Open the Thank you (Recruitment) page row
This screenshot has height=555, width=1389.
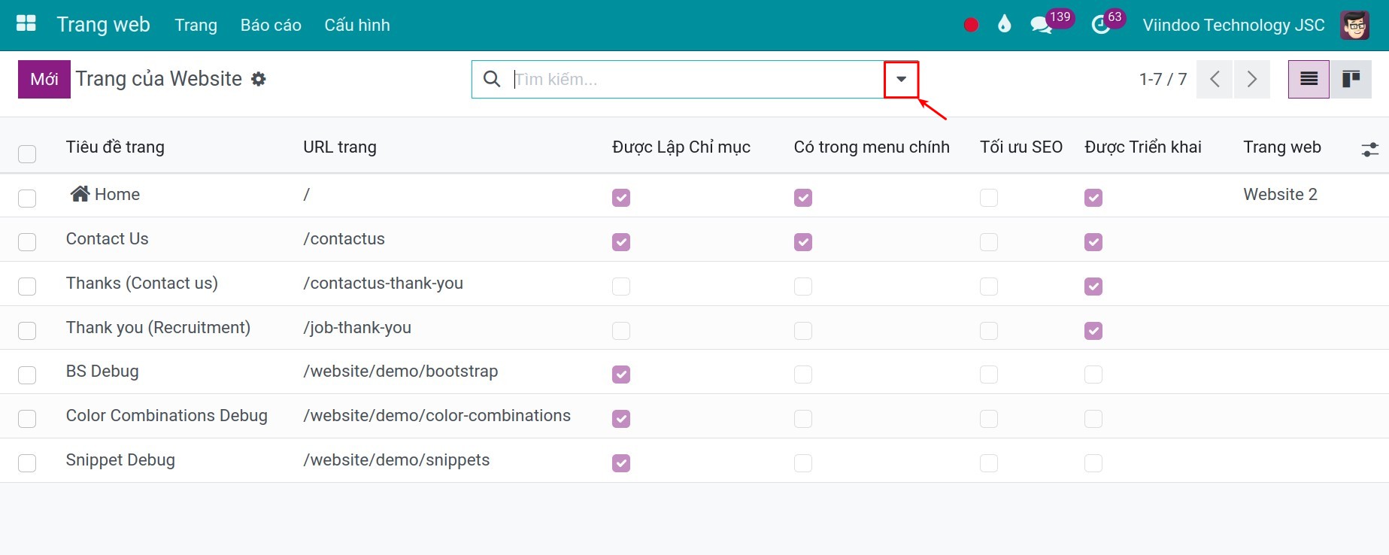click(x=694, y=328)
